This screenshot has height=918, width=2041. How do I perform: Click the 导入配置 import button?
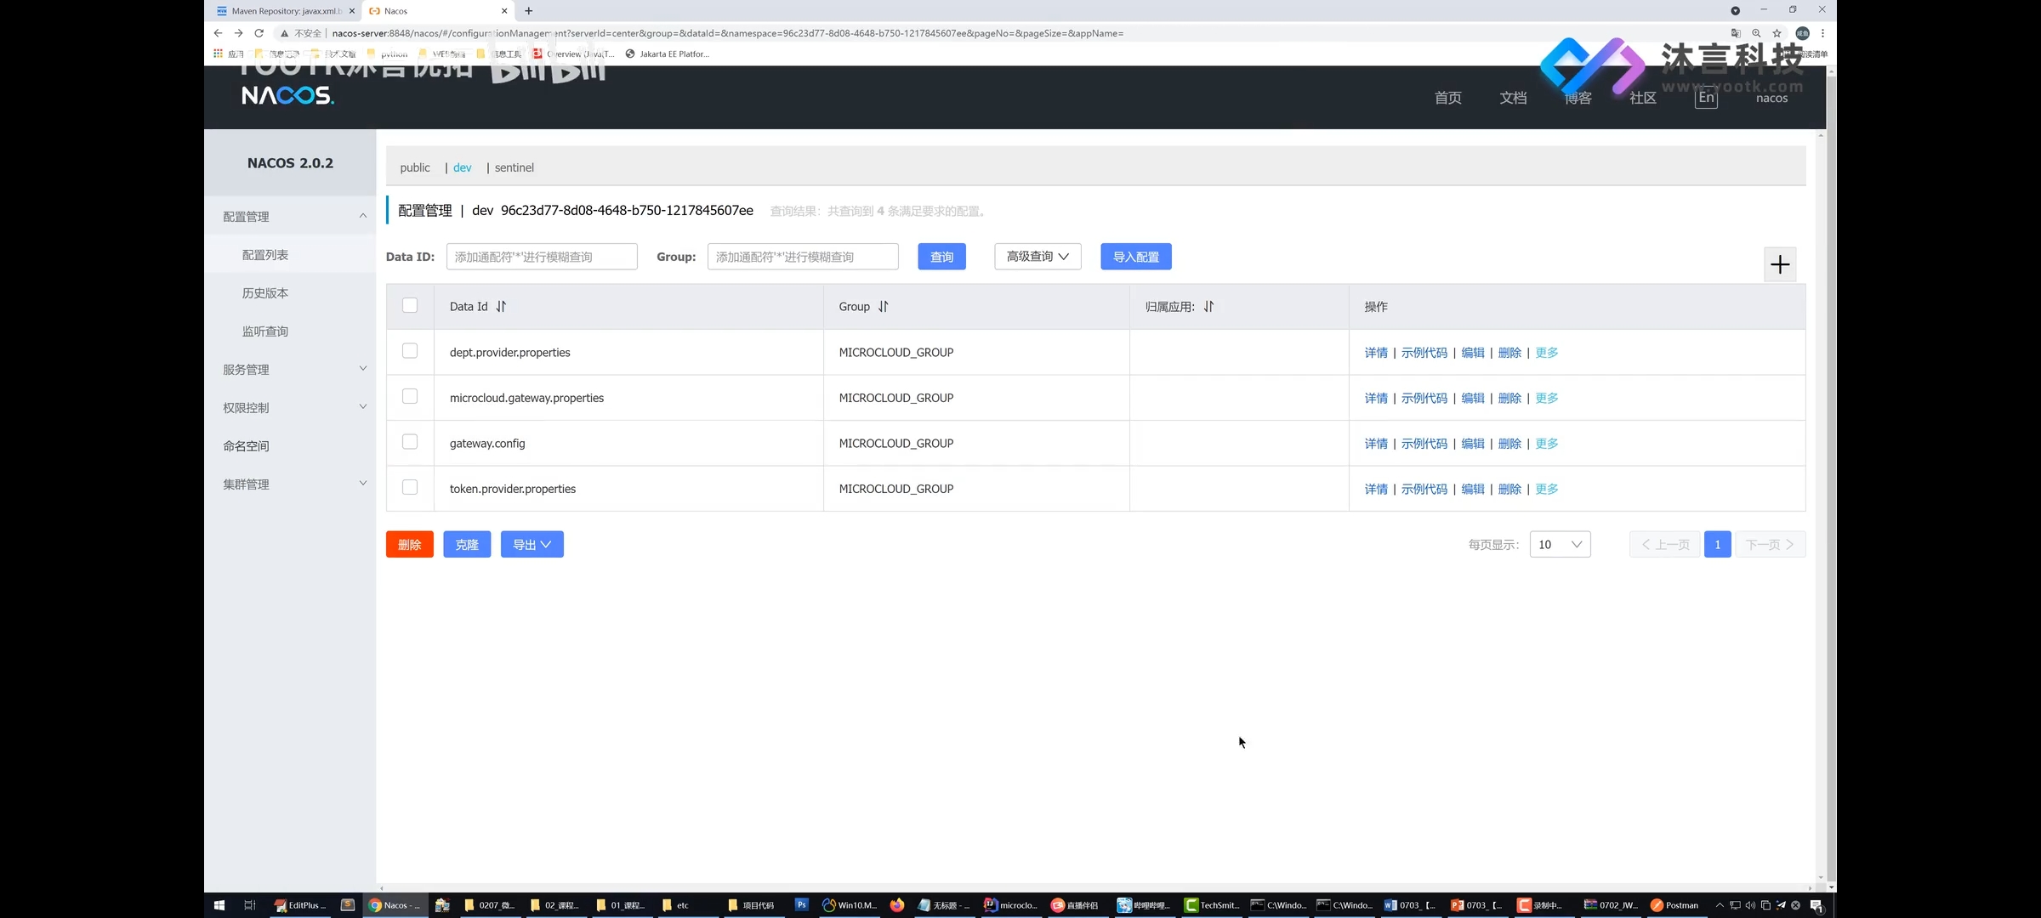(1136, 257)
